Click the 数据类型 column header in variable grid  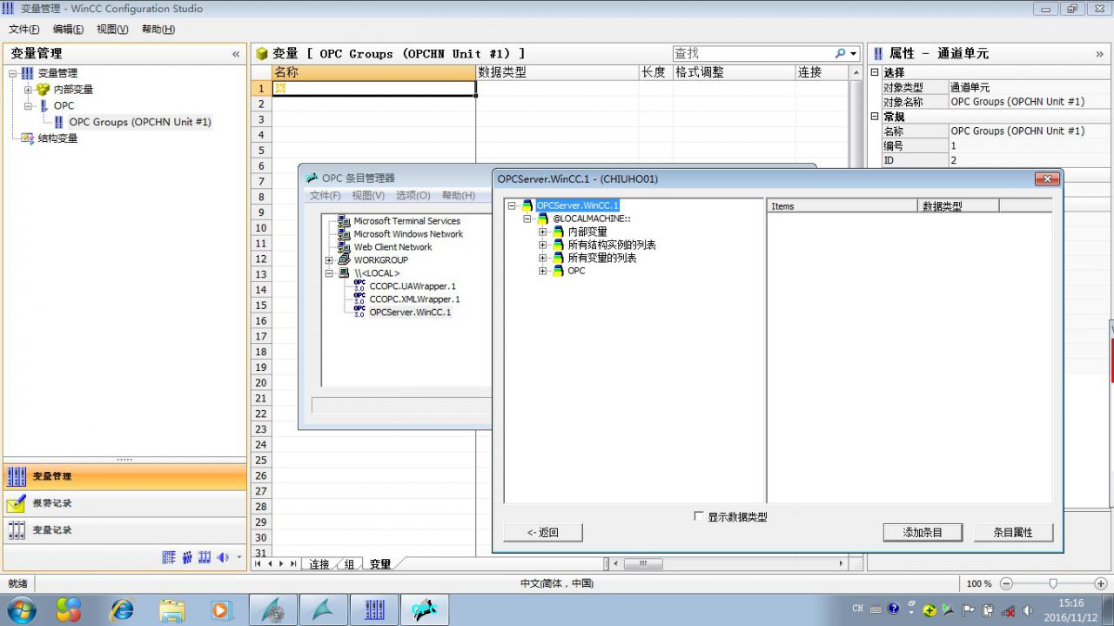coord(557,72)
